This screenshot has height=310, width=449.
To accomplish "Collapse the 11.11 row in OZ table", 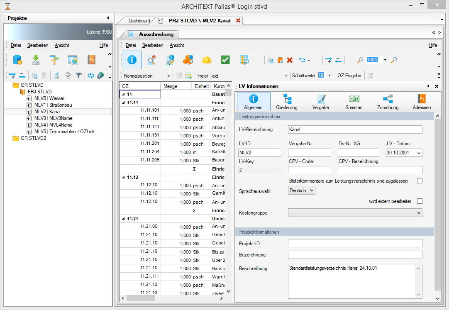I will [123, 103].
